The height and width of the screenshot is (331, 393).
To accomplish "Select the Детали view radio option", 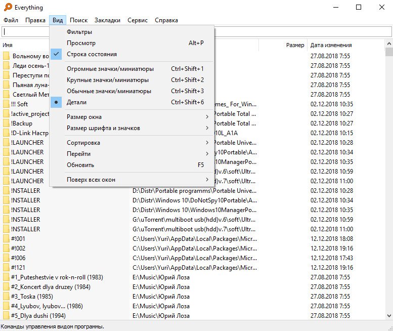I will (x=77, y=102).
